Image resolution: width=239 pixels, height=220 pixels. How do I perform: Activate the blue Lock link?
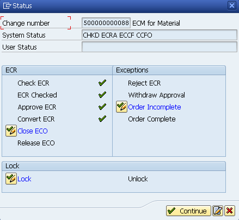(x=24, y=179)
